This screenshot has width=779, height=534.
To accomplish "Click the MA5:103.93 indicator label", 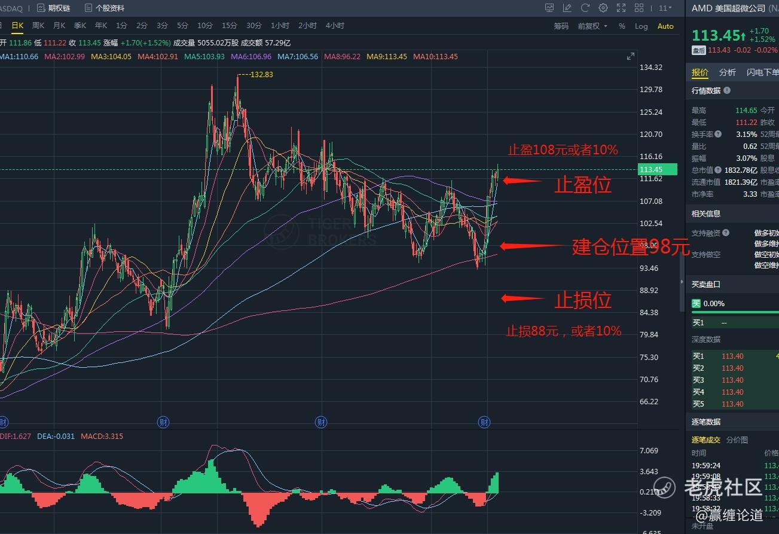I will (x=204, y=57).
